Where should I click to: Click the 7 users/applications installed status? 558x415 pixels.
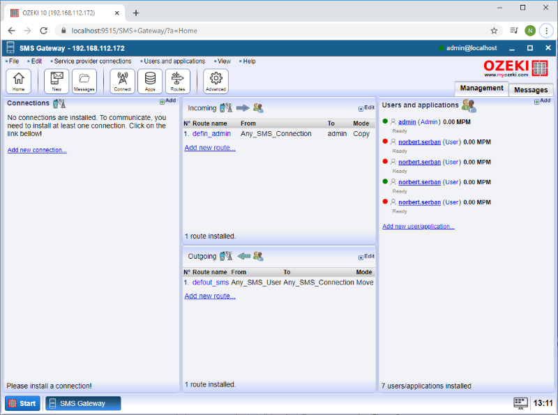click(426, 386)
